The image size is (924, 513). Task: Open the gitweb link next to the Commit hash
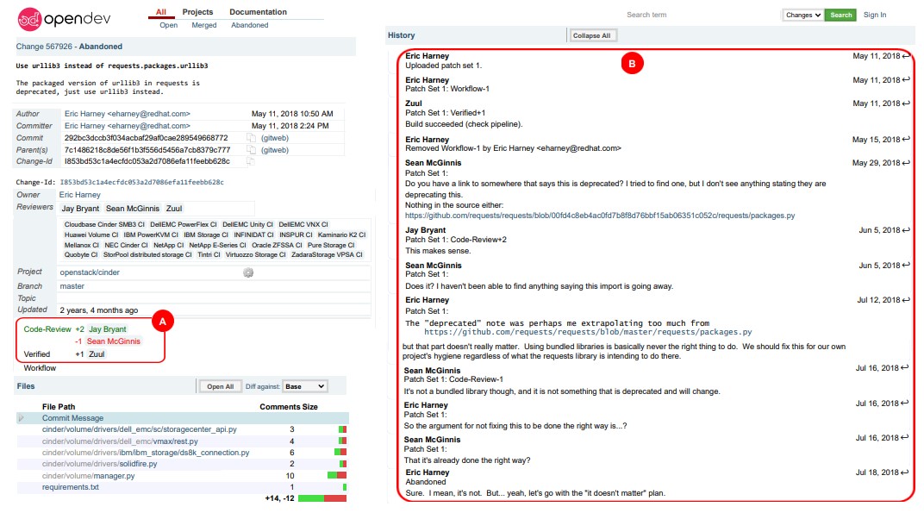pos(276,138)
